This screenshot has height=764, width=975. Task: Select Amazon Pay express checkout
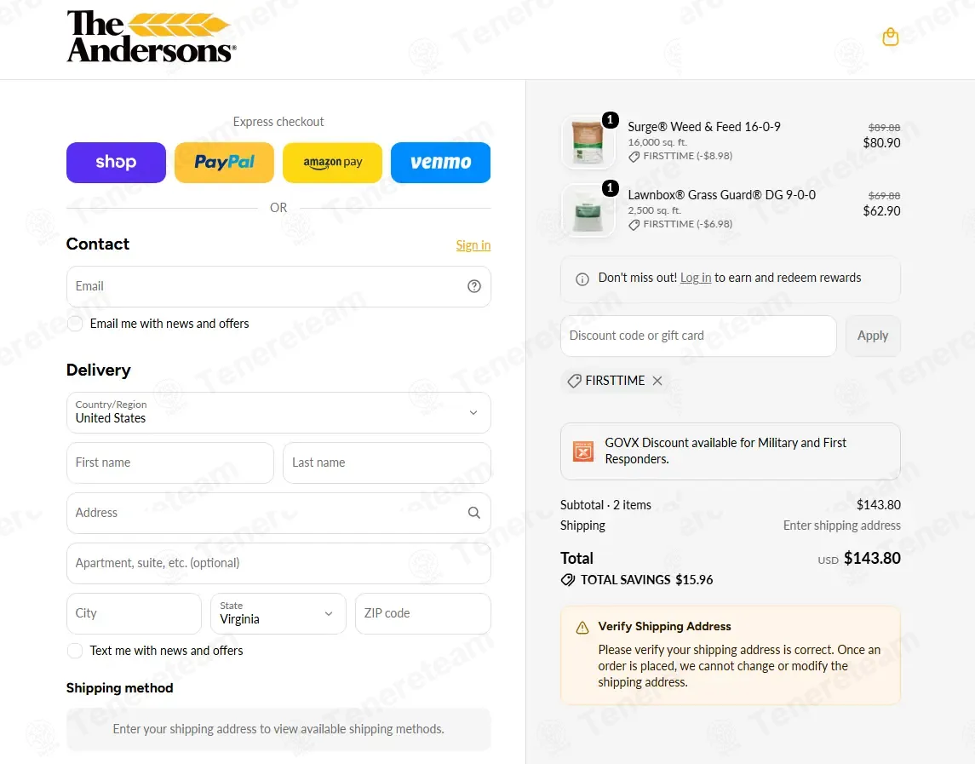click(x=333, y=163)
